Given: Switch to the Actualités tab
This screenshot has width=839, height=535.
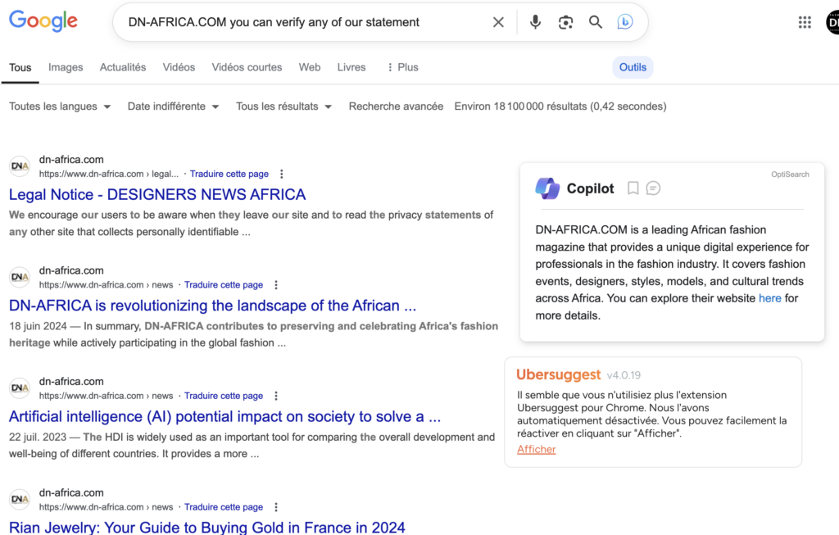Looking at the screenshot, I should click(x=123, y=67).
